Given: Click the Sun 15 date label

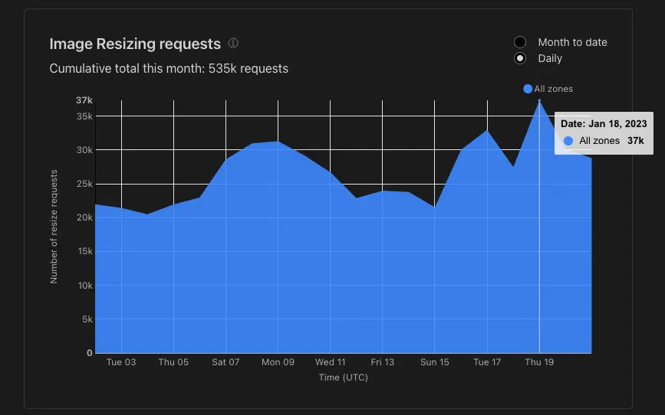Looking at the screenshot, I should (x=435, y=362).
